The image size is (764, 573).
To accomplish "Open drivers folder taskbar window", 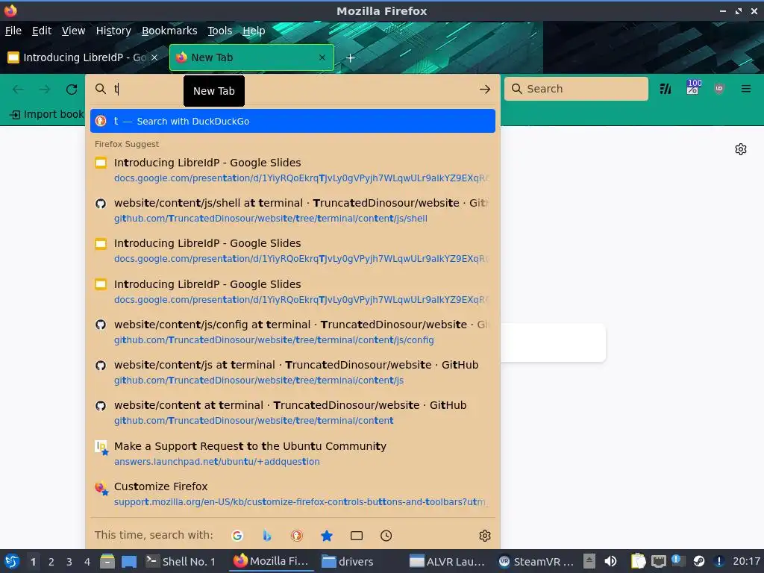I will click(348, 561).
